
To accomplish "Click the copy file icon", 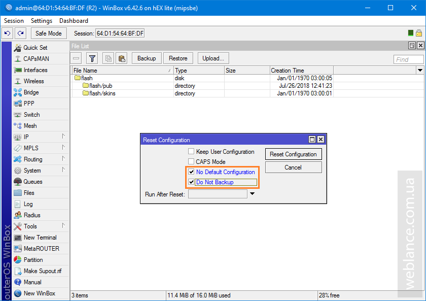I will [108, 58].
